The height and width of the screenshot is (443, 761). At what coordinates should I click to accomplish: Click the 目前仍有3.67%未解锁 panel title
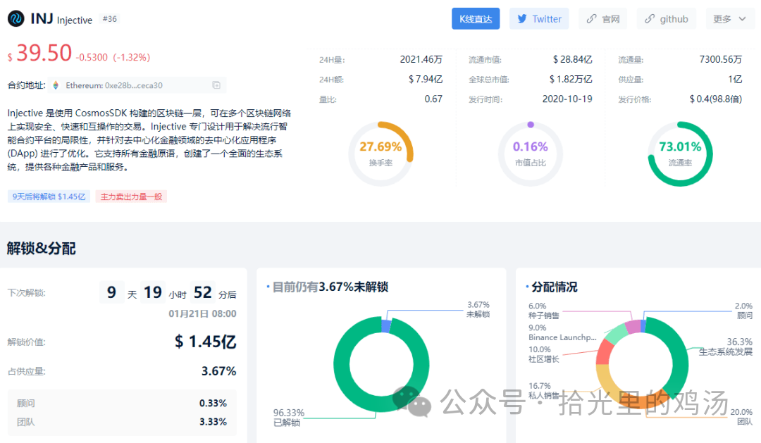pyautogui.click(x=330, y=287)
